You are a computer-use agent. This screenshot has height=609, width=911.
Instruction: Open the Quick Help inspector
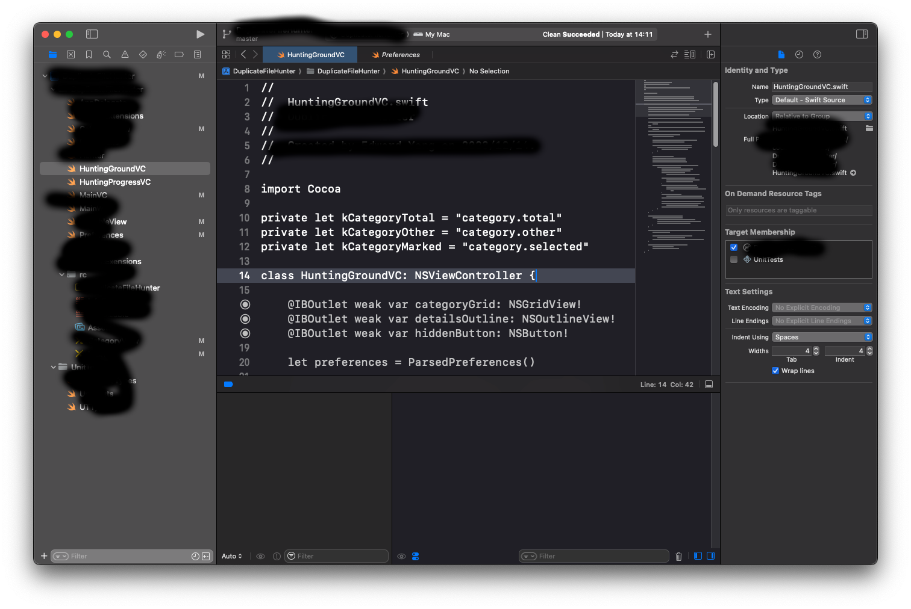click(817, 55)
